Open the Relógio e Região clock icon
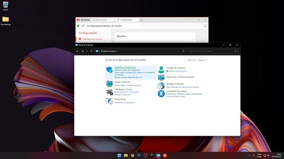This screenshot has width=284, height=159. click(x=161, y=86)
